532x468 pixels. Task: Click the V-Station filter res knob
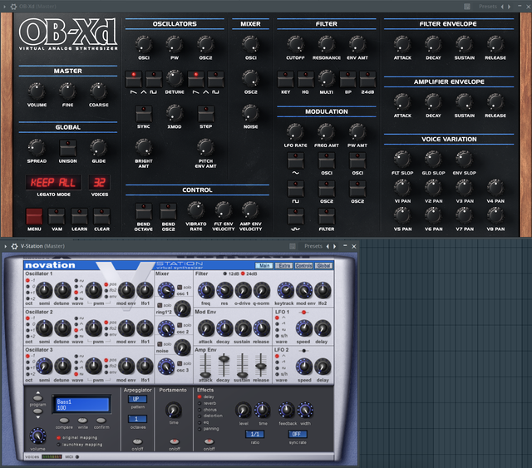(224, 290)
